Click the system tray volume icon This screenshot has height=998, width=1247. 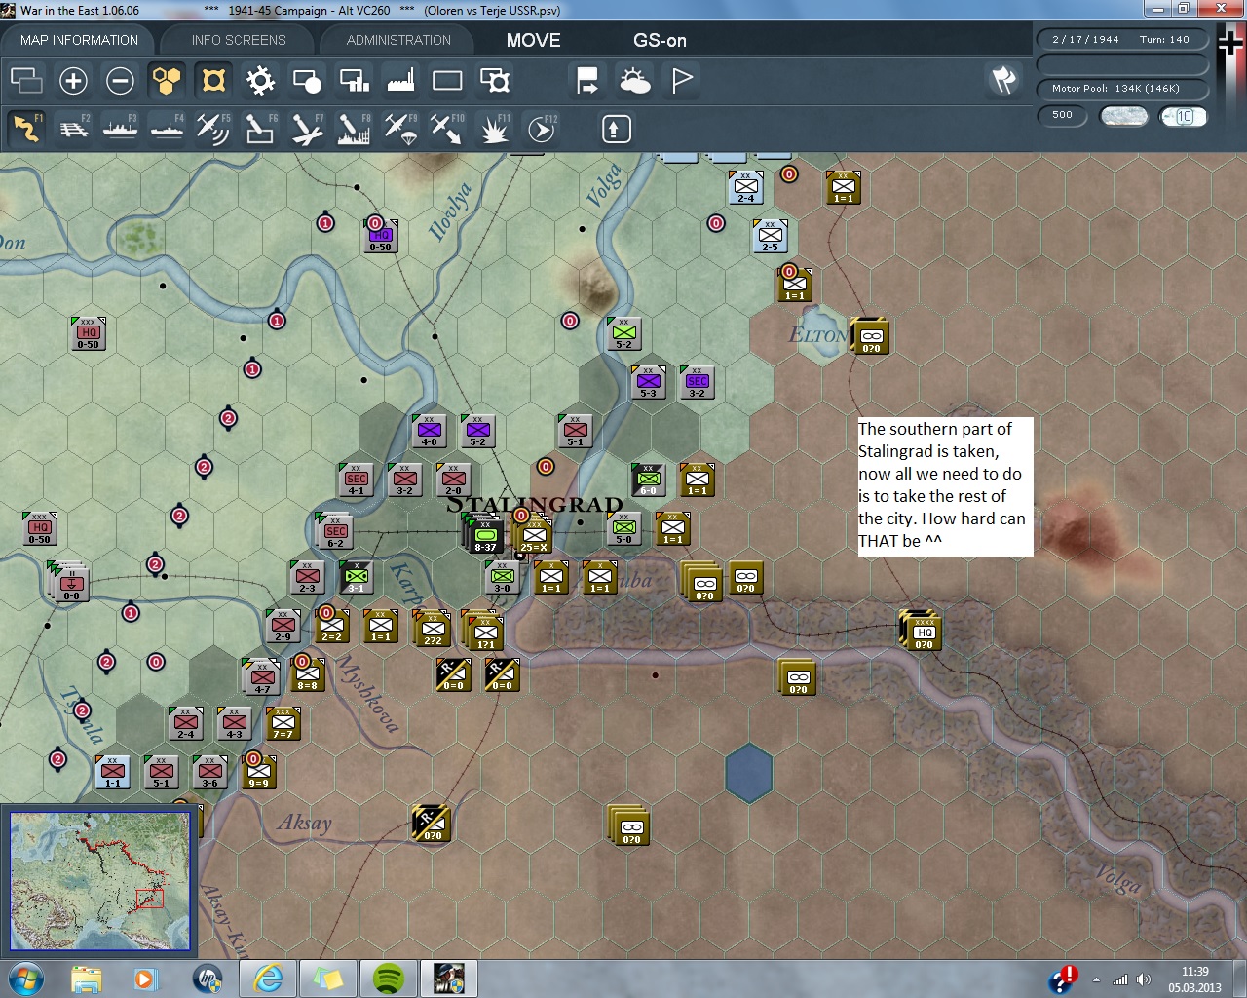(x=1143, y=979)
